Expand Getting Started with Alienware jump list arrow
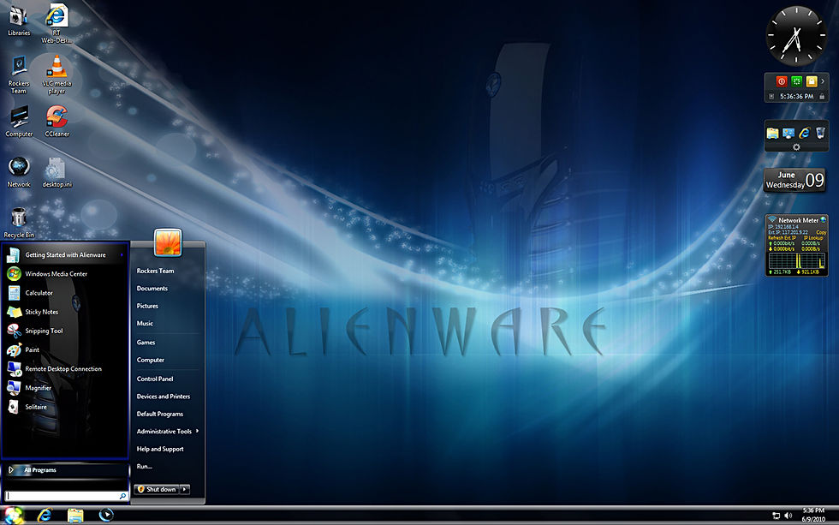 point(122,254)
